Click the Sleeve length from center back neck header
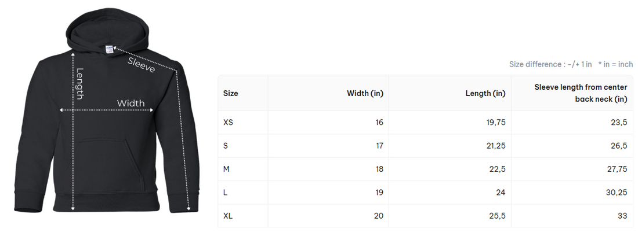 pos(581,93)
